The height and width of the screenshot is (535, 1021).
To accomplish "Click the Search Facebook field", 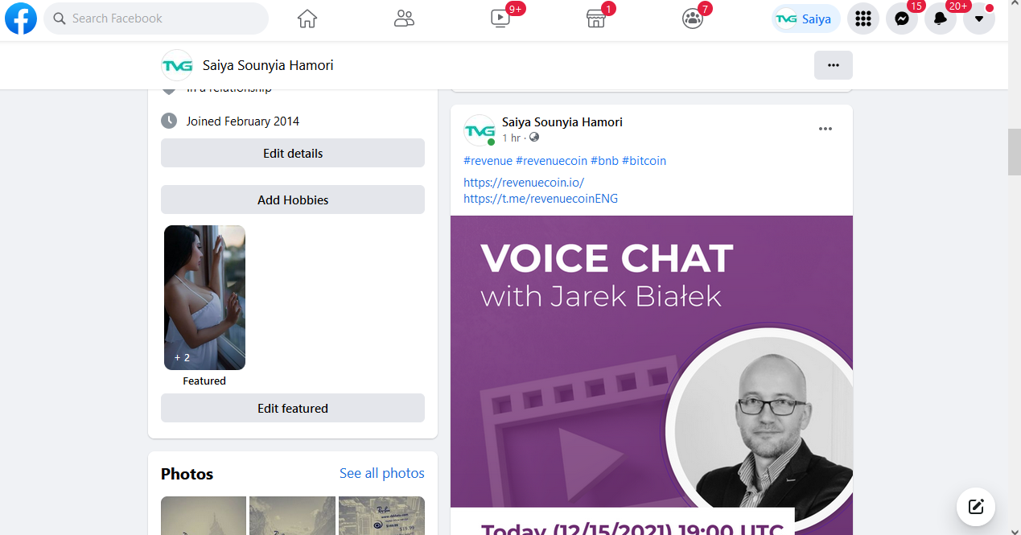I will click(x=156, y=19).
